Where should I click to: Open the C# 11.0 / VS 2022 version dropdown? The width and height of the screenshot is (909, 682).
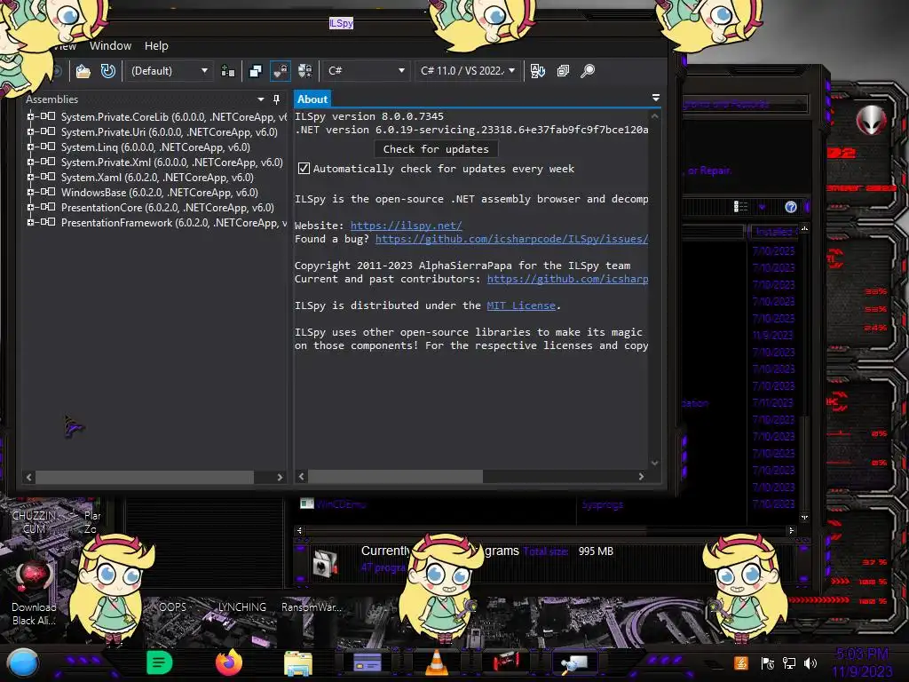[x=469, y=71]
